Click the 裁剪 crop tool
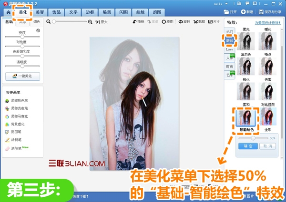This screenshot has height=202, width=286. click(199, 22)
